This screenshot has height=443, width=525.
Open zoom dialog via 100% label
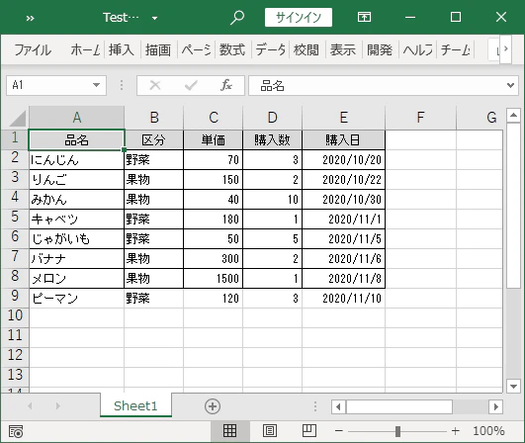coord(488,431)
